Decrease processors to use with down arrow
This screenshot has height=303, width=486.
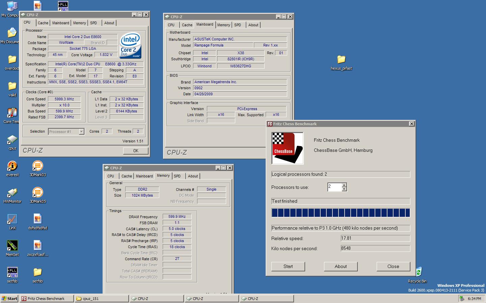[x=344, y=189]
